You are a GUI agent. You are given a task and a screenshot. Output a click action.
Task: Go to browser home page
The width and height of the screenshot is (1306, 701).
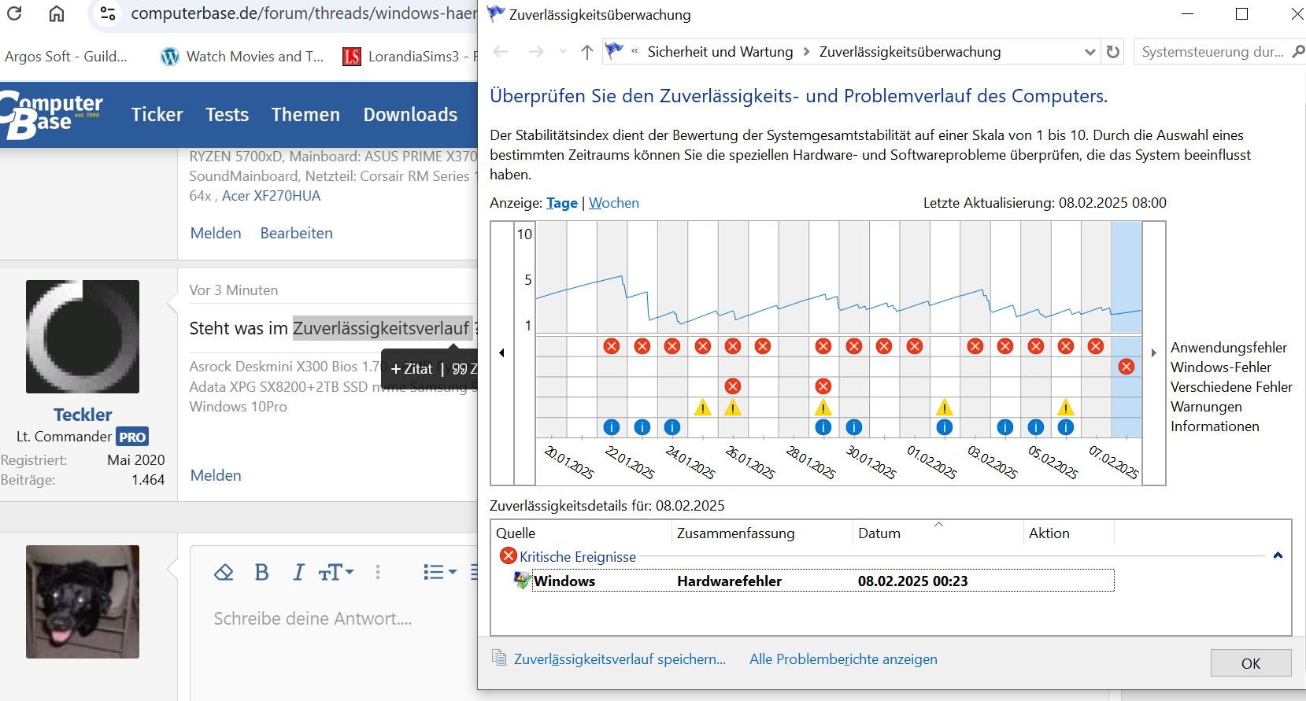(57, 13)
